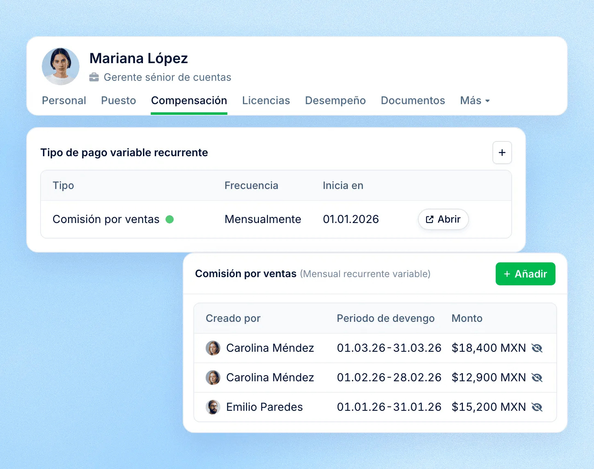Image resolution: width=594 pixels, height=469 pixels.
Task: Switch to the Personal tab
Action: point(64,100)
